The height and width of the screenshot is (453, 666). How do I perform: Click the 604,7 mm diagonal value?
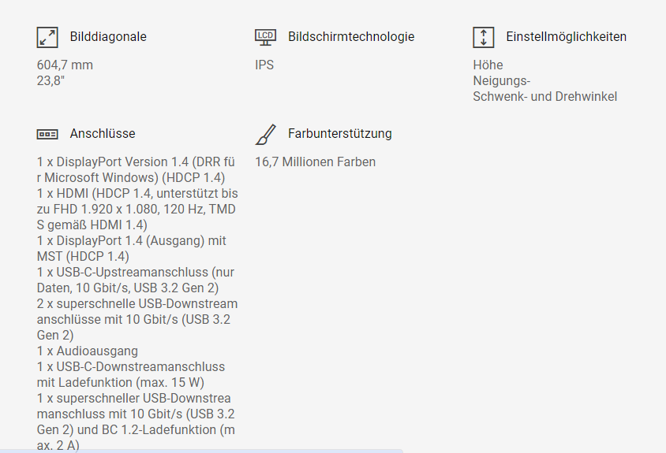point(65,65)
